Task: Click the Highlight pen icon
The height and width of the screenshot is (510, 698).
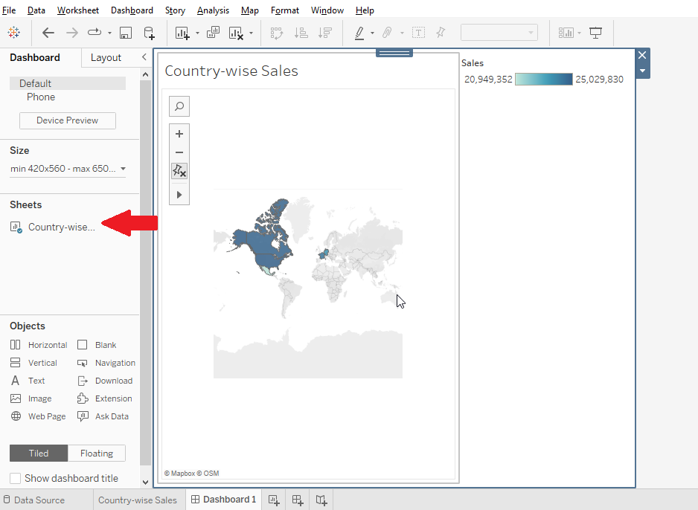Action: [359, 33]
